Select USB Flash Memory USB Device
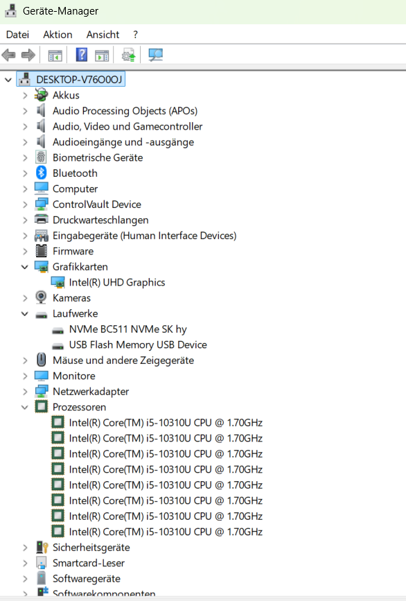Viewport: 406px width, 601px height. 138,345
